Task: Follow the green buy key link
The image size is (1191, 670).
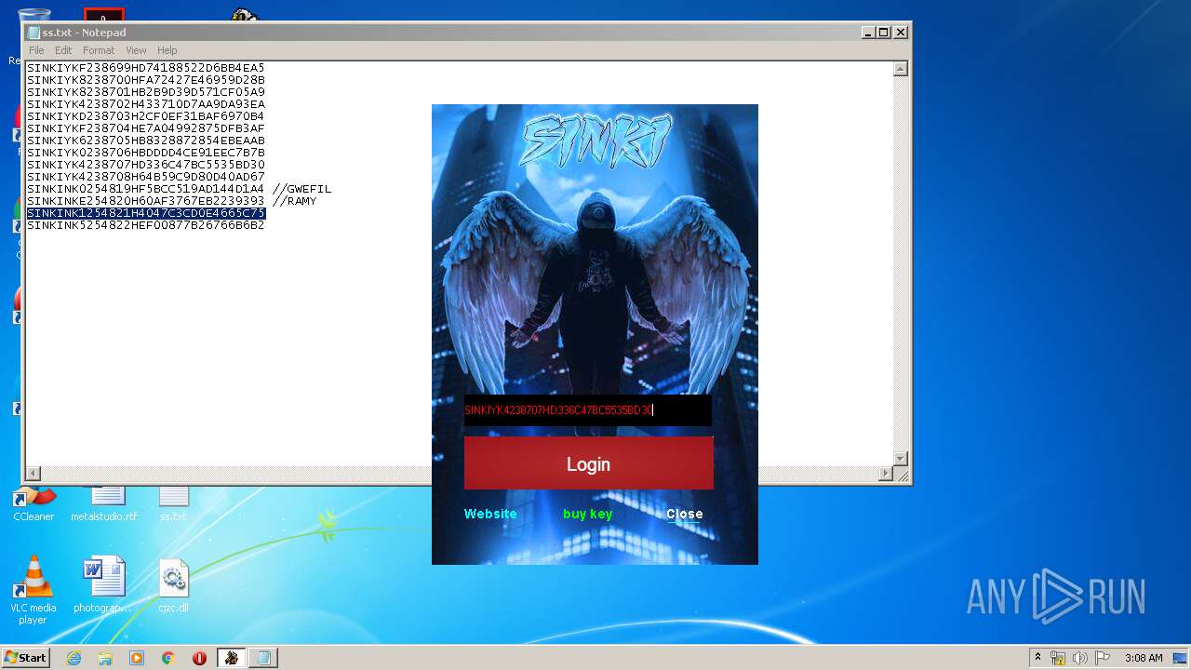Action: (587, 514)
